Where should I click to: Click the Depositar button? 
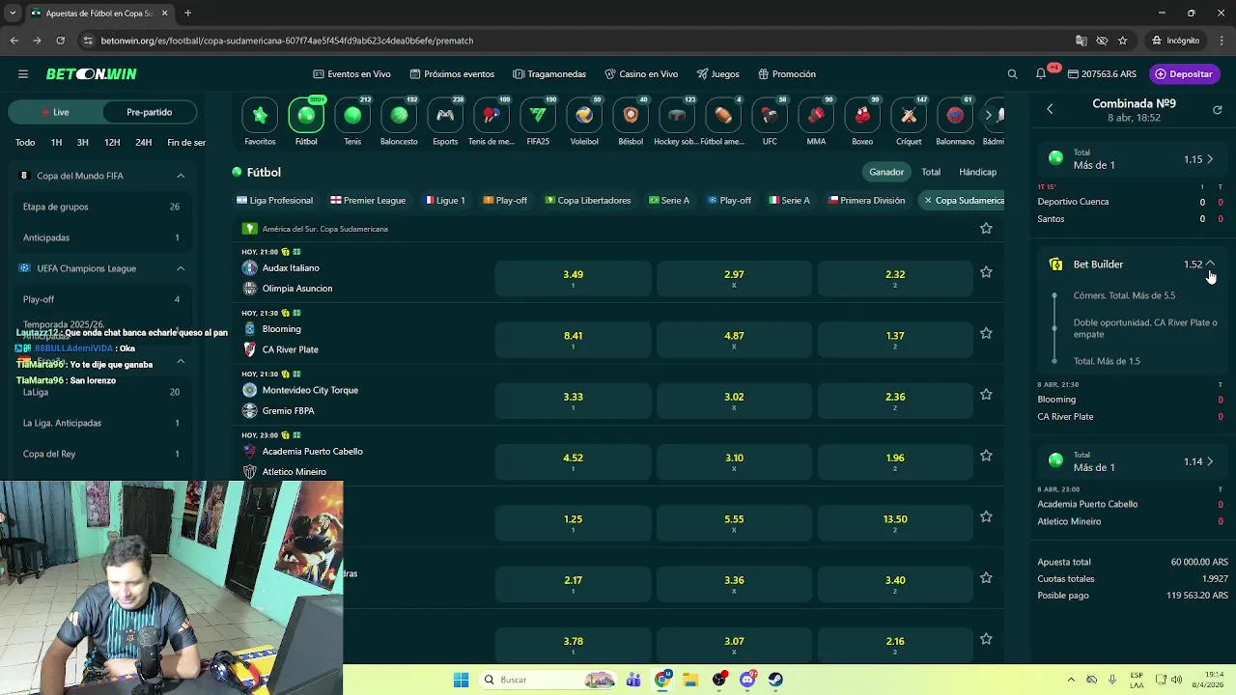pos(1184,74)
